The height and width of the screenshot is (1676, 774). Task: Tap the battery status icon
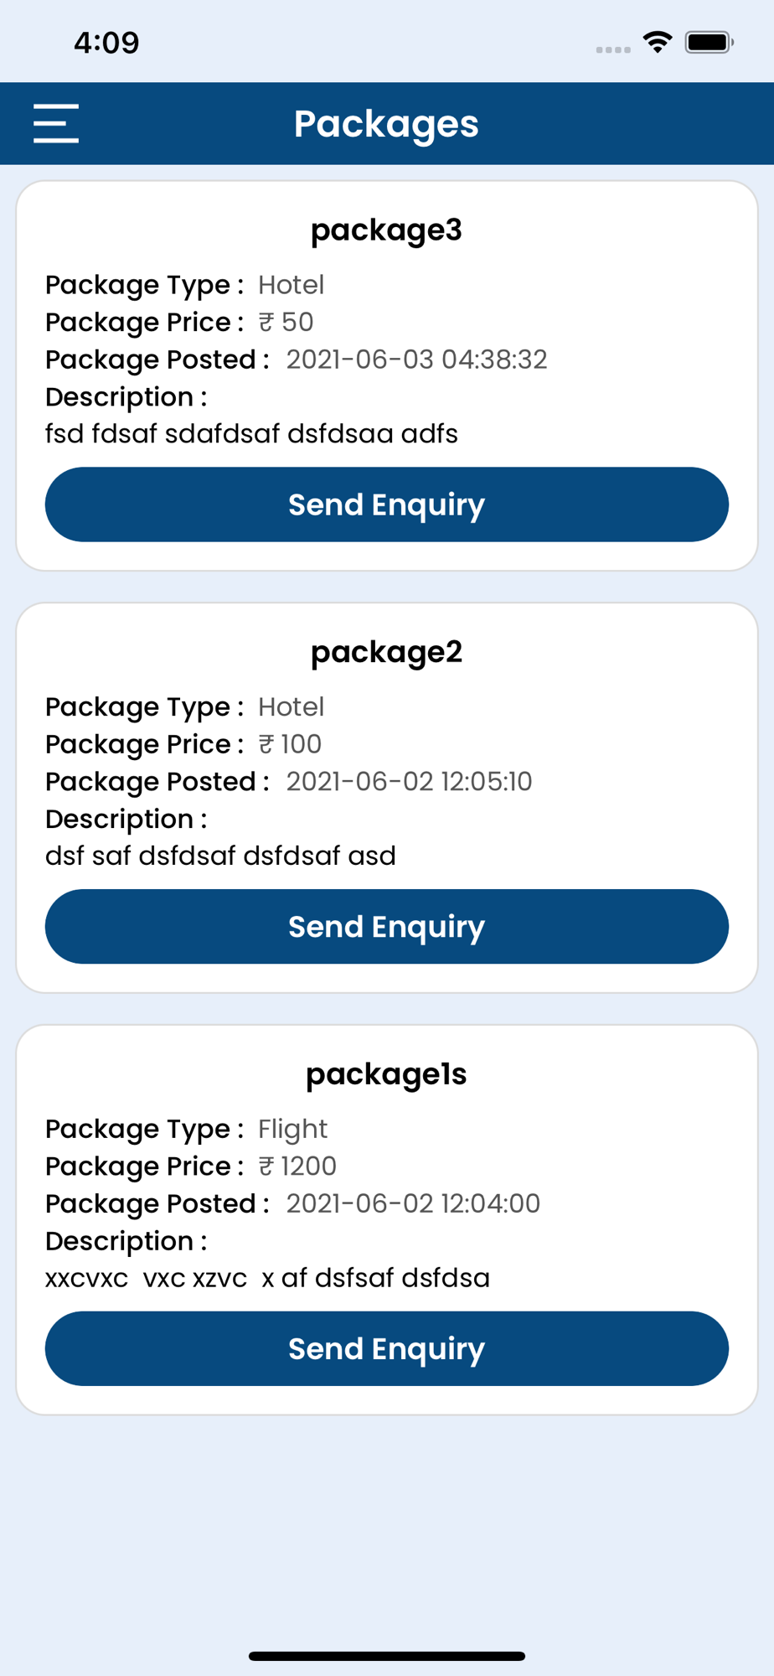709,42
